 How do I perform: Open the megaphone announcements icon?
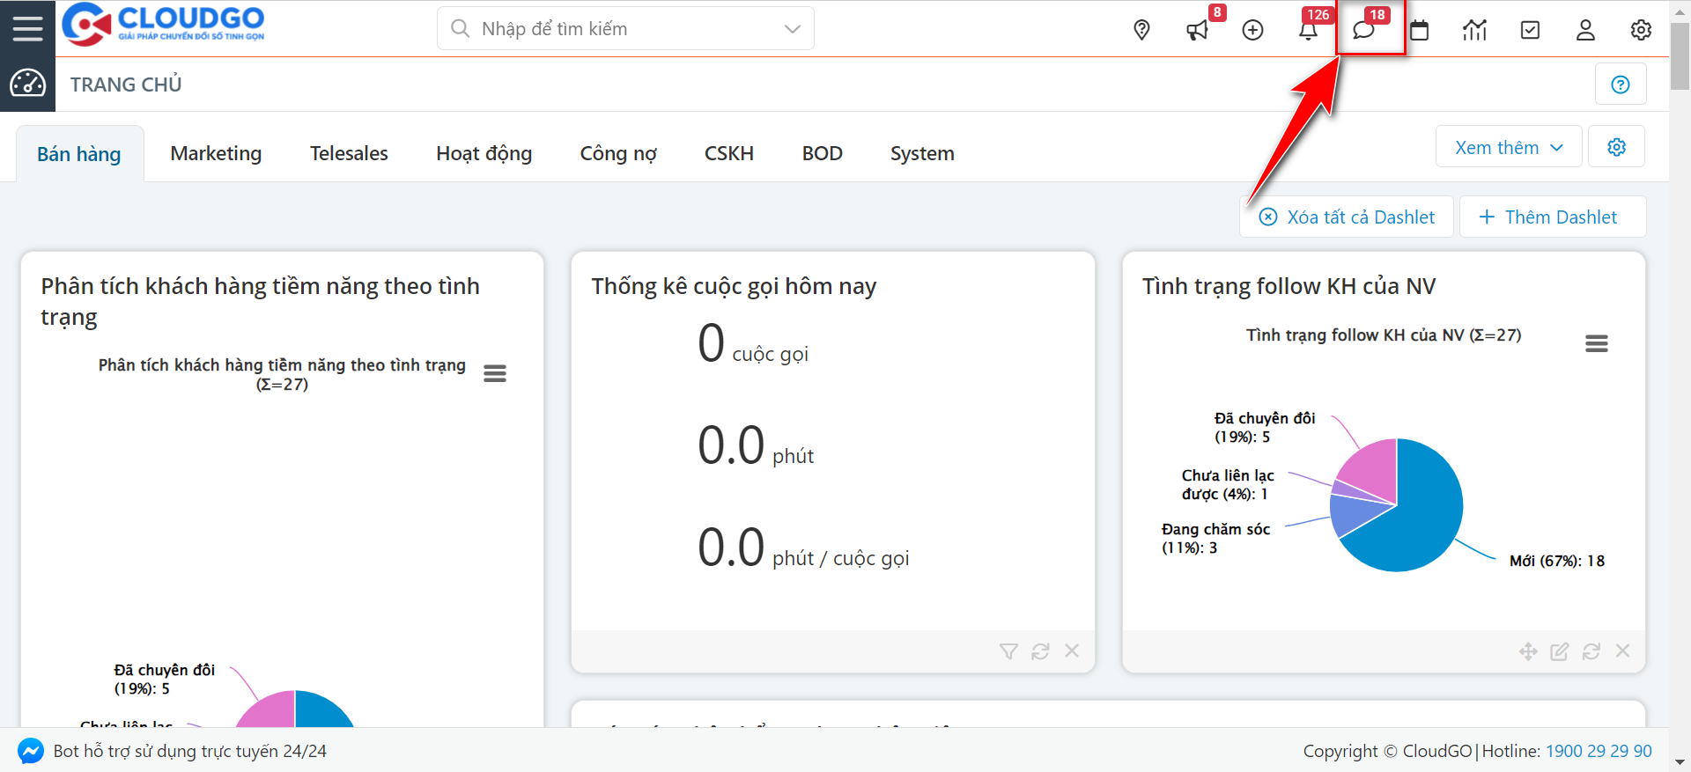(x=1197, y=31)
